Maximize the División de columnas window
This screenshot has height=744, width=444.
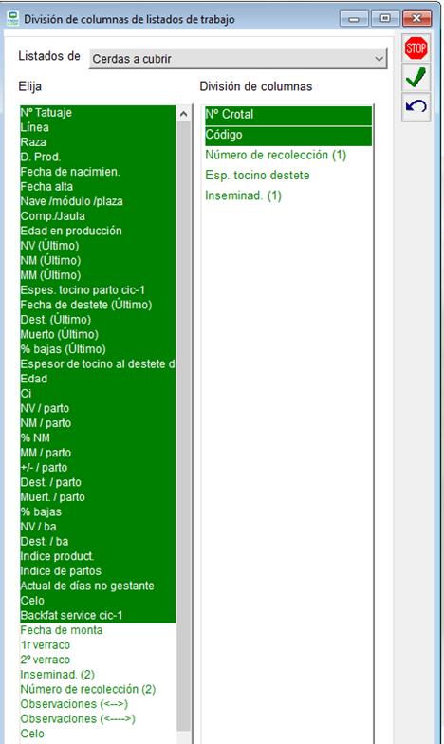tap(385, 19)
